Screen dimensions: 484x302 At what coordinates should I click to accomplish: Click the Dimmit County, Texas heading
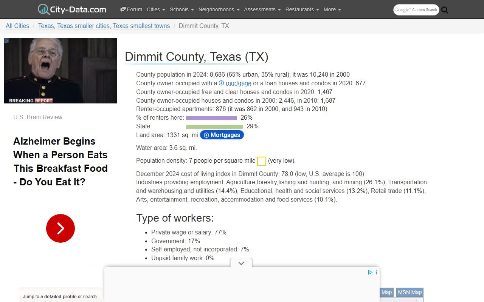197,57
